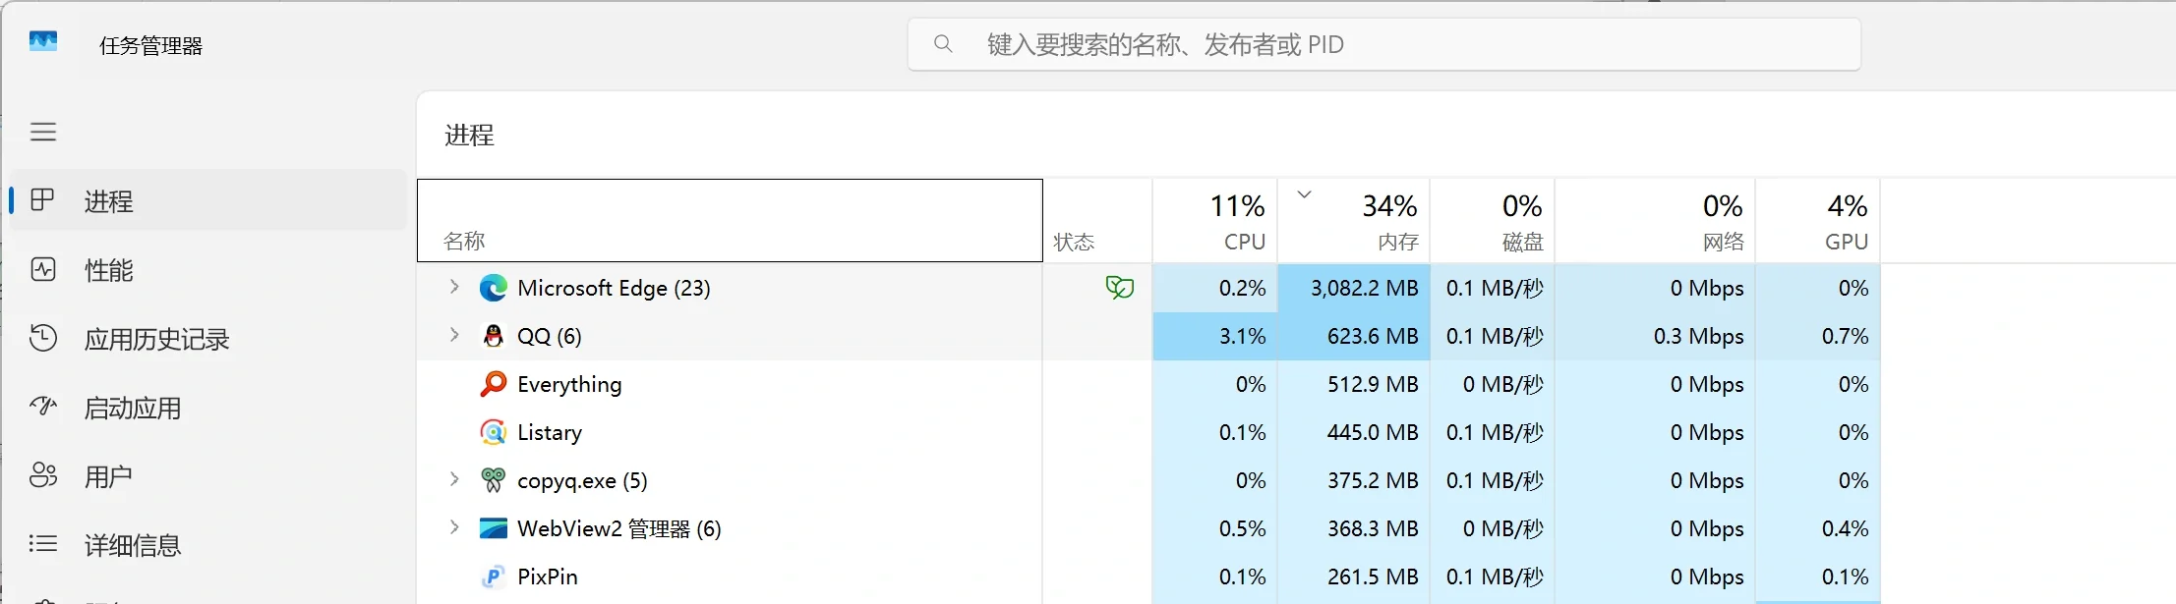
Task: Select the copyq.exe (5) row
Action: [x=1148, y=480]
